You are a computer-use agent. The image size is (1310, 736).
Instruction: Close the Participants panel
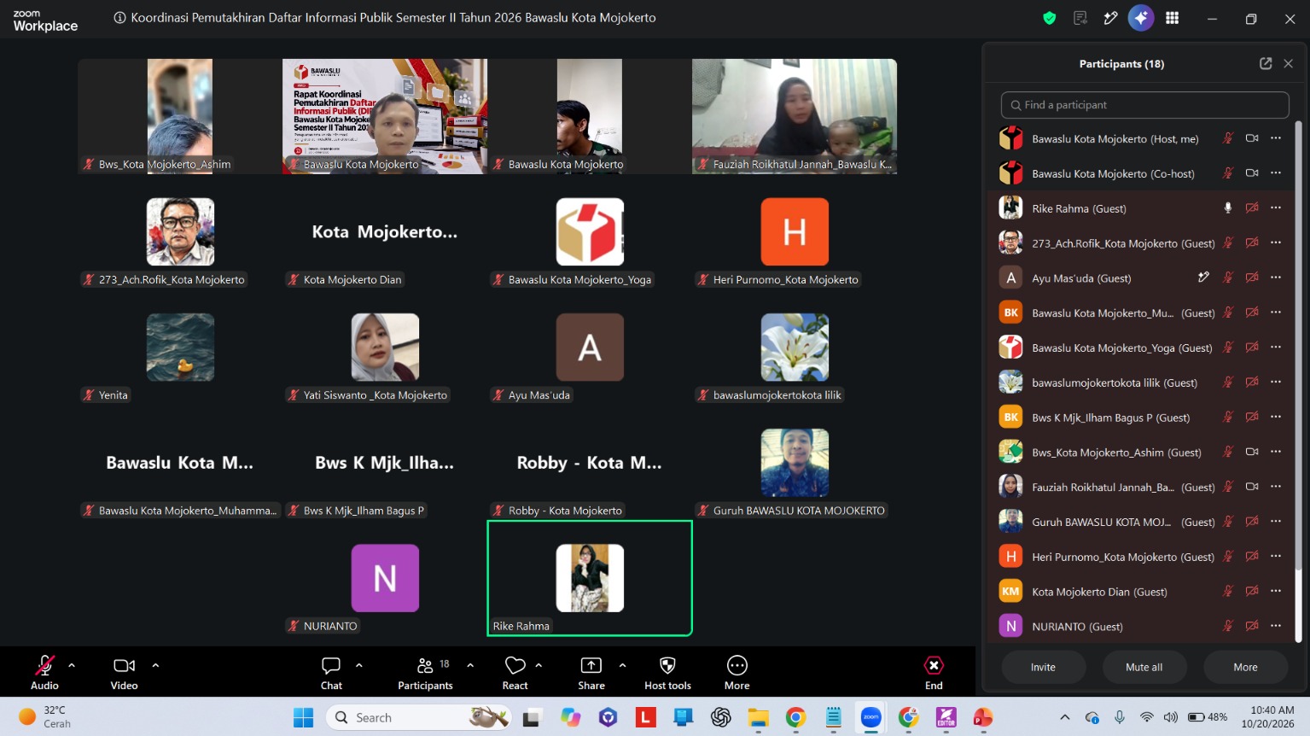[1289, 63]
